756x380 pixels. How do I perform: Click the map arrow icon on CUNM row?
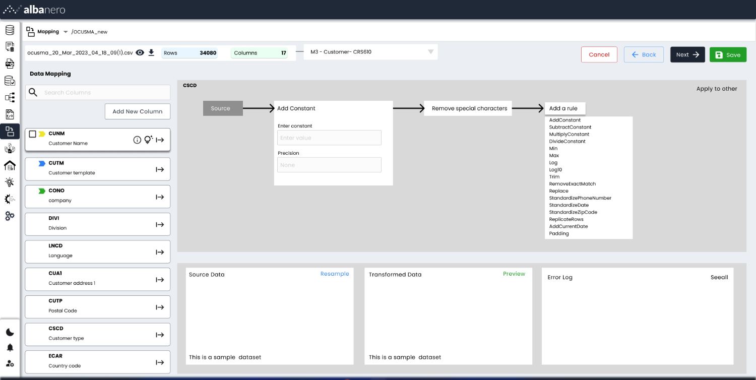160,140
